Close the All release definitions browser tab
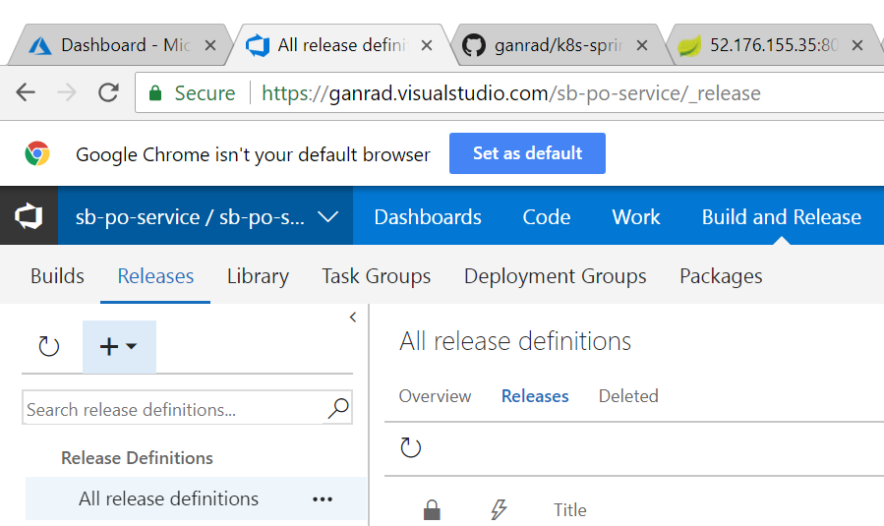This screenshot has height=526, width=884. [x=427, y=45]
